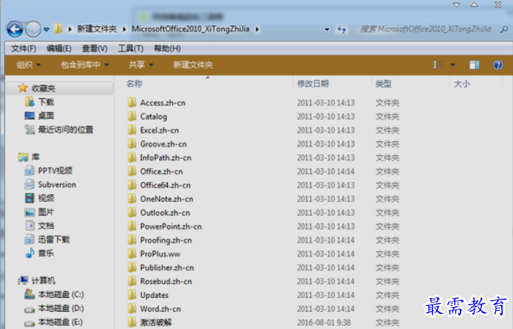Select the Groove.zh-cn folder icon
Screen dimensions: 513x329
pos(132,144)
